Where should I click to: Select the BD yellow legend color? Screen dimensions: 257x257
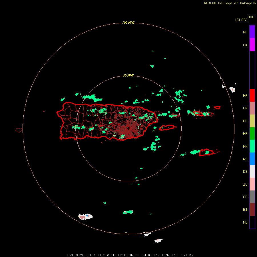tap(252, 121)
